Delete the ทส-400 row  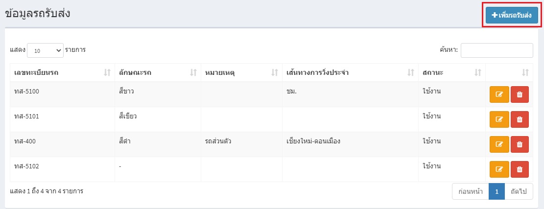point(520,144)
